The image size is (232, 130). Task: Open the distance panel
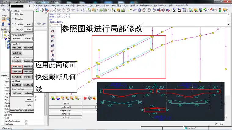click(x=66, y=114)
